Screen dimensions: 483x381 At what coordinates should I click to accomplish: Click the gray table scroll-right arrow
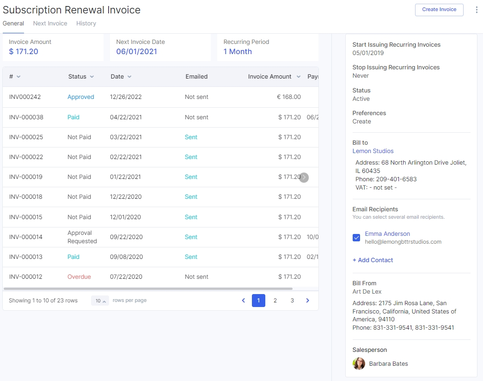[304, 178]
